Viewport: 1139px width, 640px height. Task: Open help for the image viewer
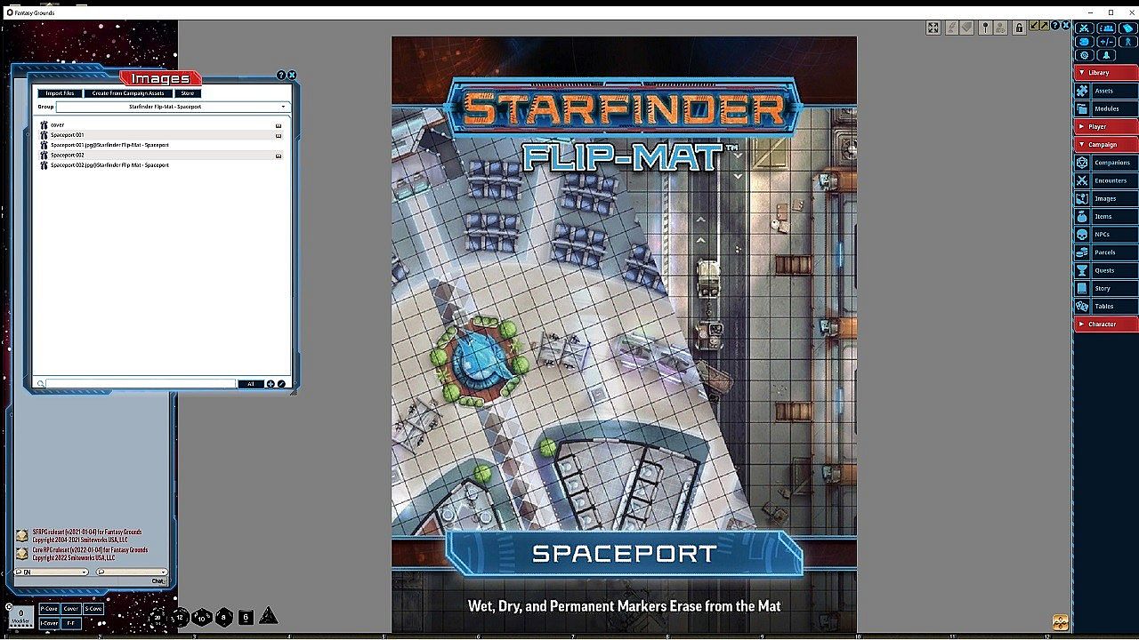(1054, 27)
